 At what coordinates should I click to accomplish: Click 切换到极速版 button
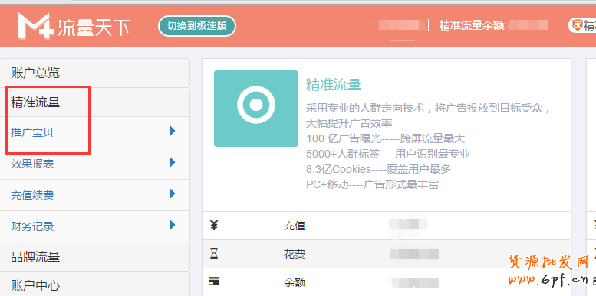point(197,26)
